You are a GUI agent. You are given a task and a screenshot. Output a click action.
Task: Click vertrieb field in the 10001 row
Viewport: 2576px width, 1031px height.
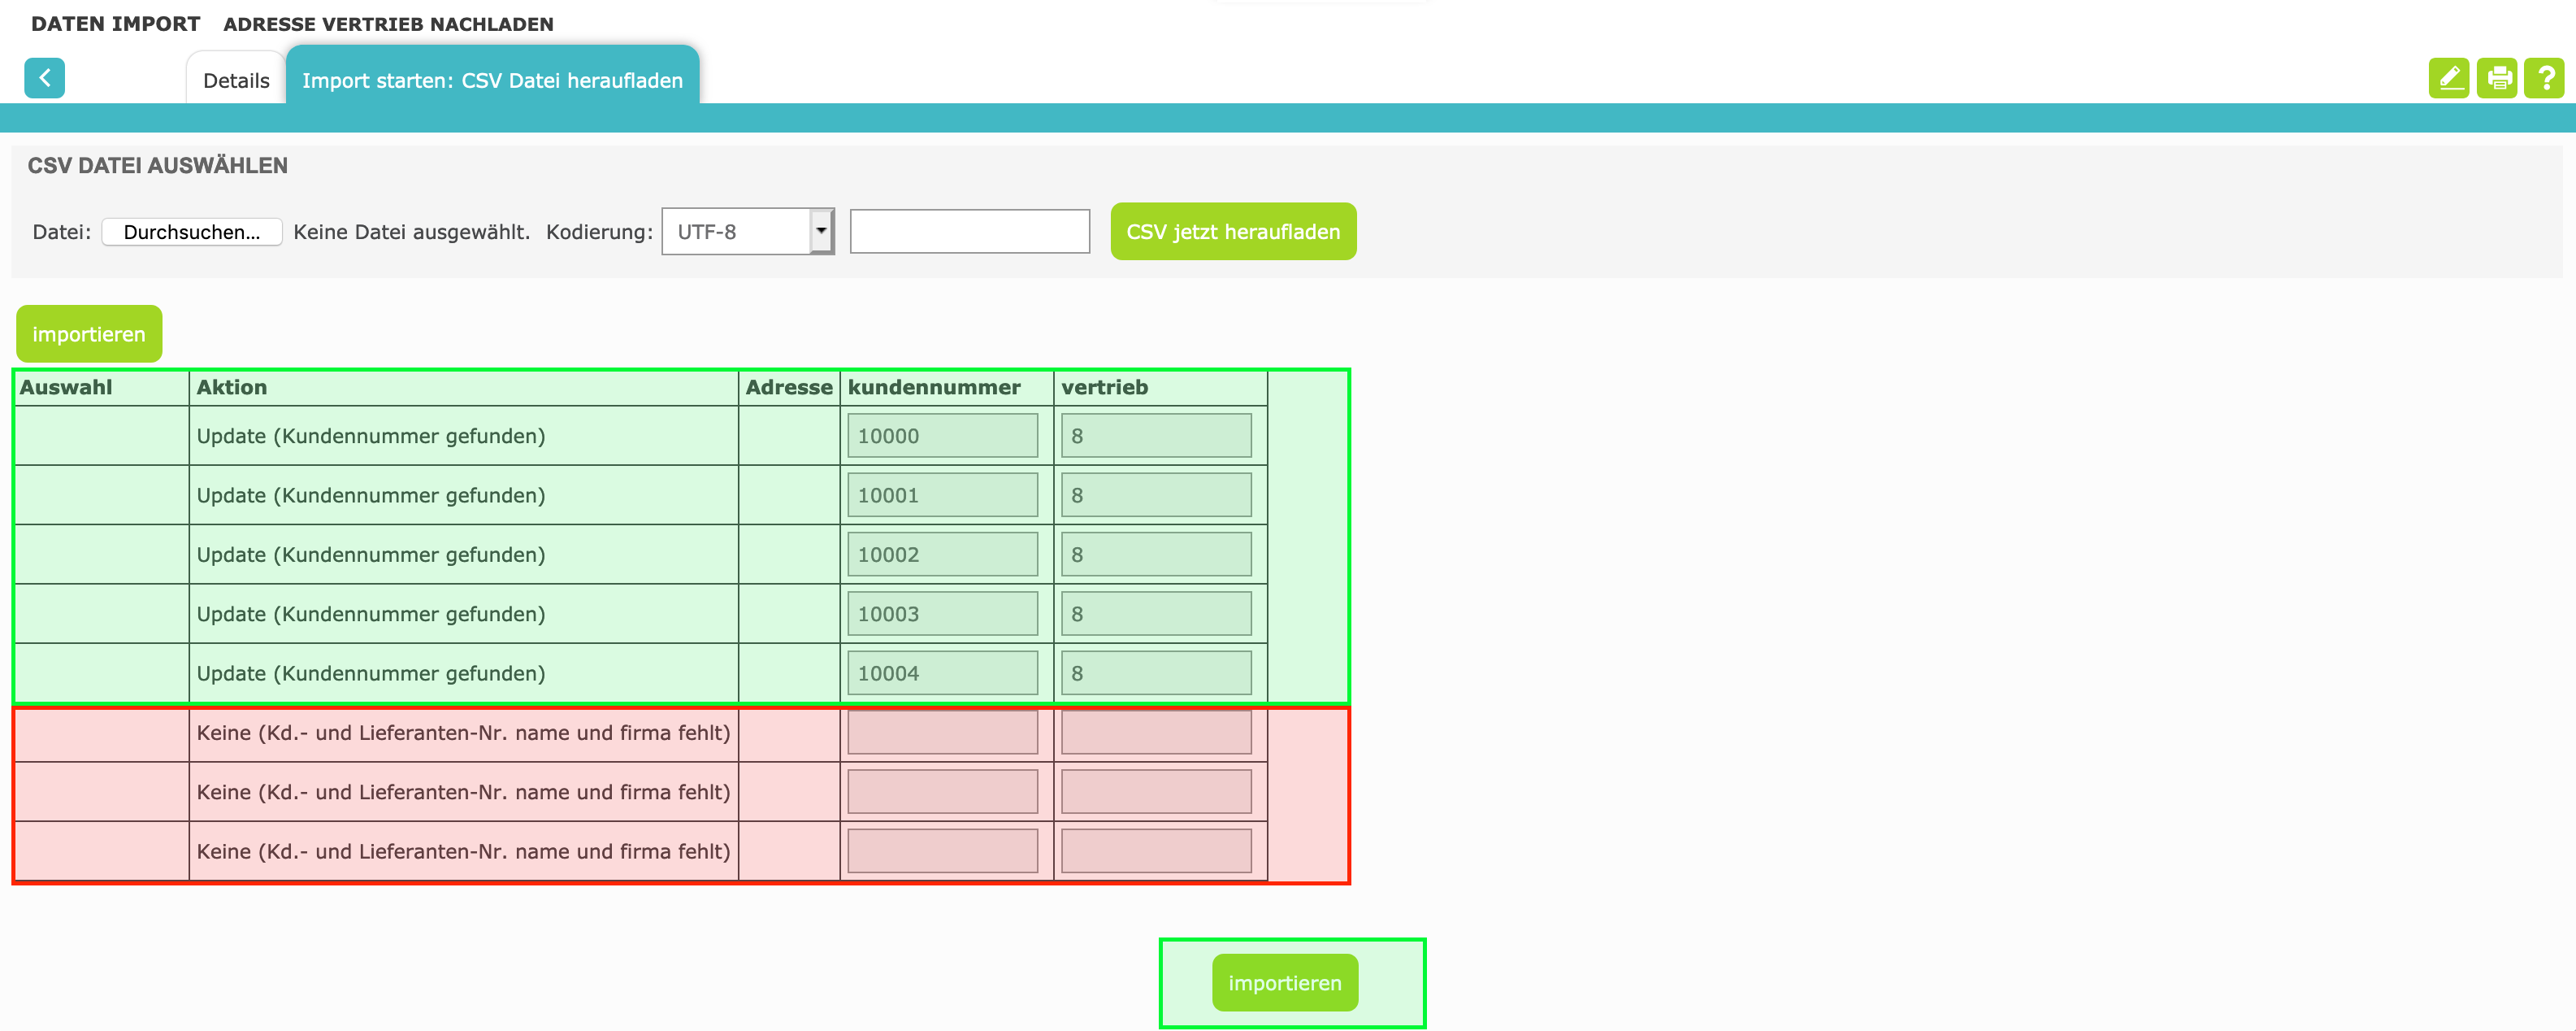click(x=1155, y=495)
